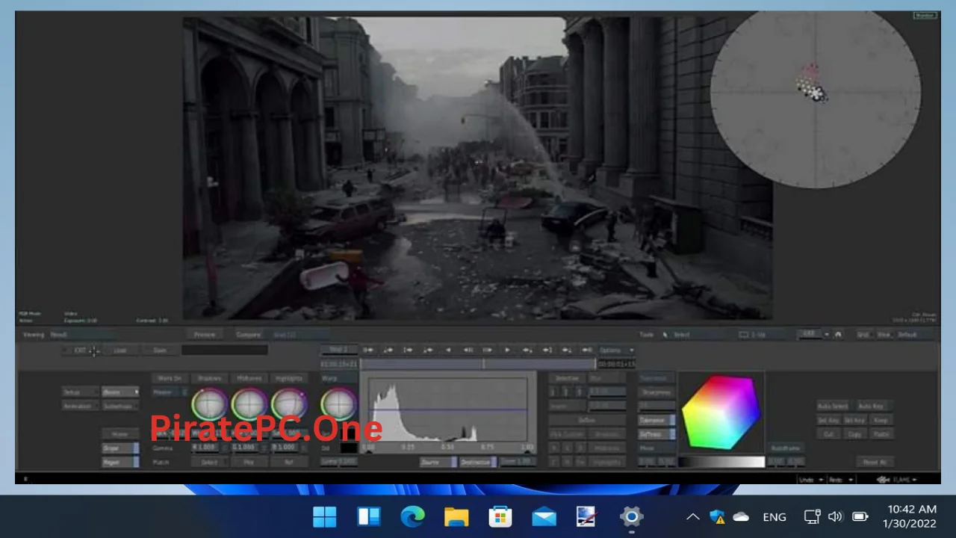Click the play backward arrow

pyautogui.click(x=448, y=350)
